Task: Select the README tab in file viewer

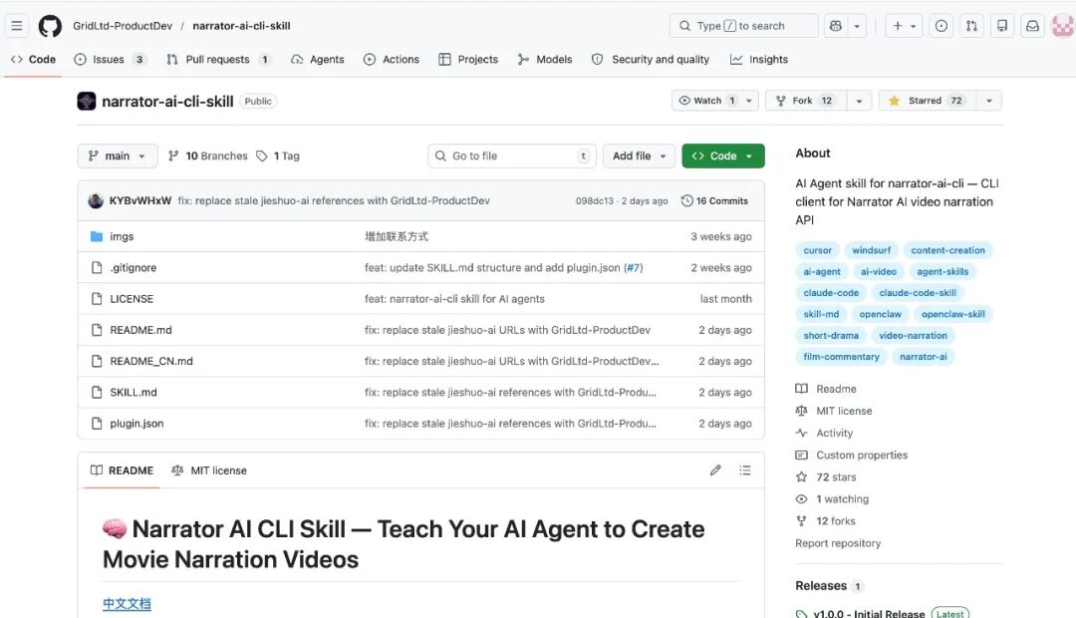Action: tap(123, 471)
